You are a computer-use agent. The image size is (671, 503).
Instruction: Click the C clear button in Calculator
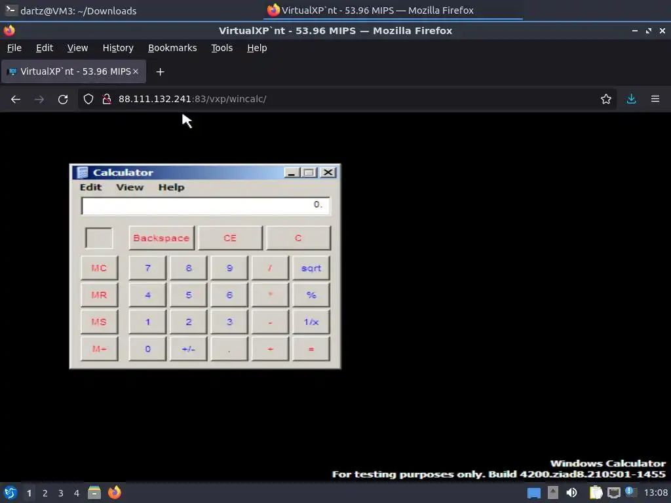pos(298,238)
